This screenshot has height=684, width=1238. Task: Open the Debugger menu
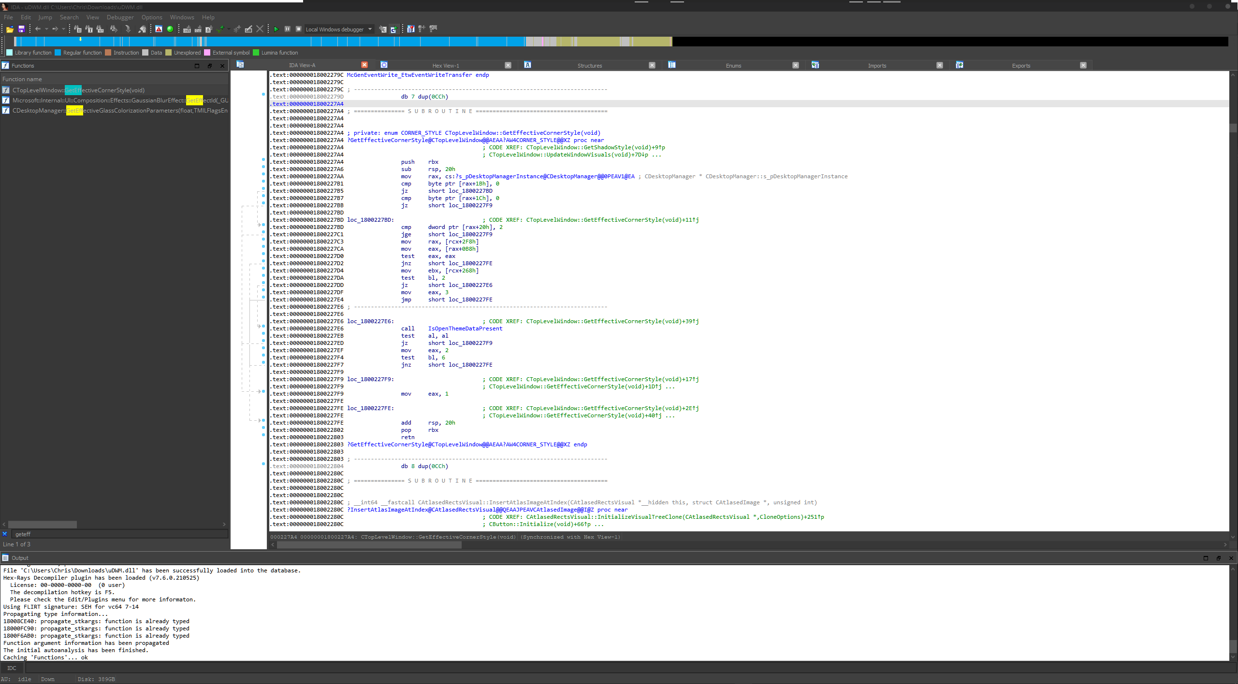pos(120,17)
